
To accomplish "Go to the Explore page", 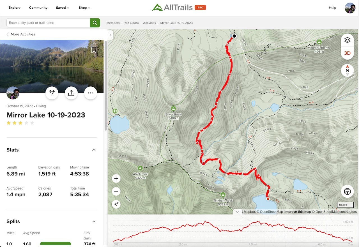I will pos(15,8).
